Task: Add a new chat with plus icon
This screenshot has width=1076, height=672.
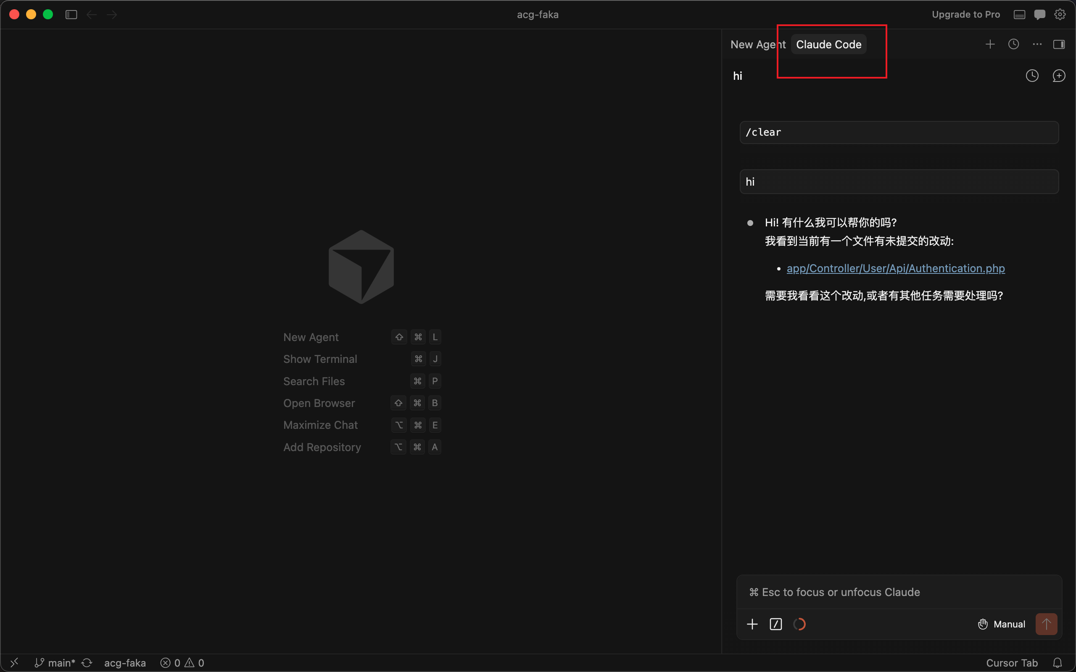Action: 990,45
